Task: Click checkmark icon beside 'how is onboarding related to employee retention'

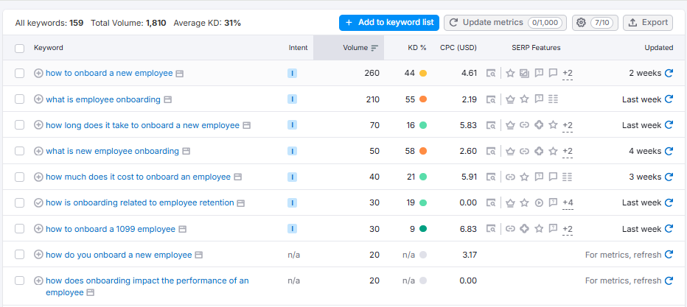Action: coord(38,203)
